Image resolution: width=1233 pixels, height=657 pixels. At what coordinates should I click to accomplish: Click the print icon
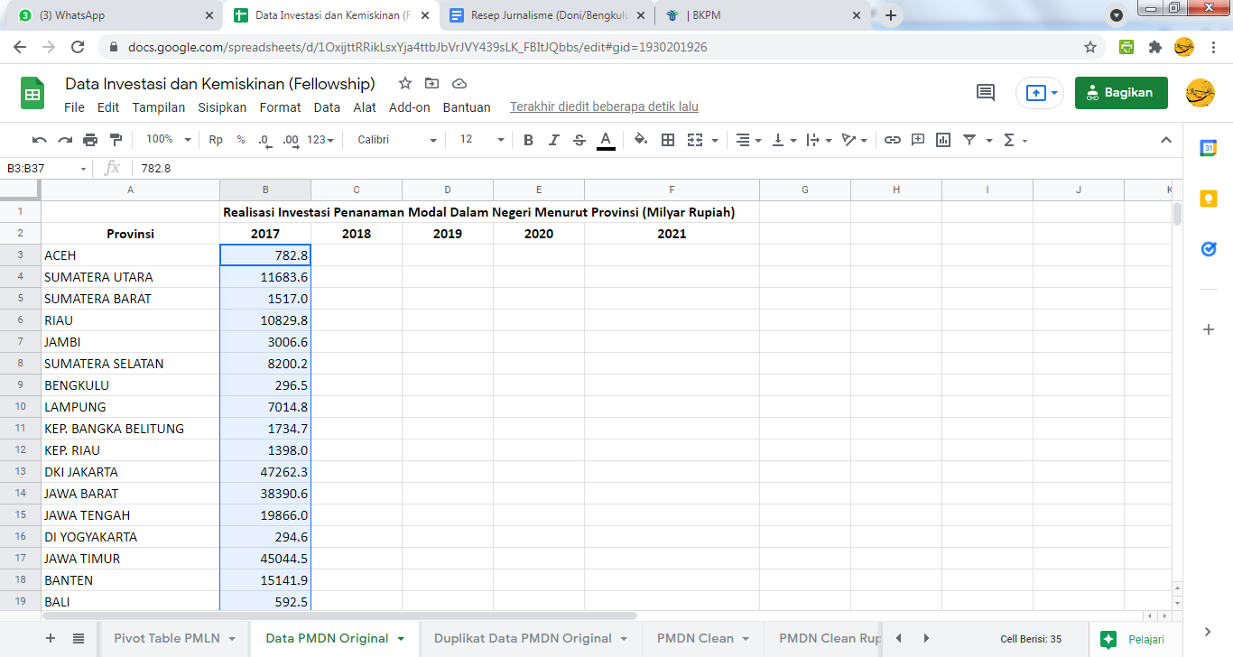click(x=90, y=140)
